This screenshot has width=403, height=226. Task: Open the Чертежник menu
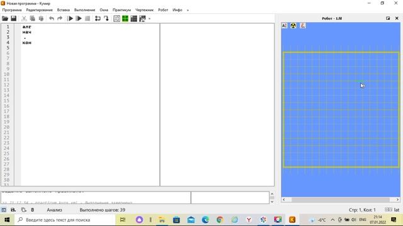pos(144,10)
